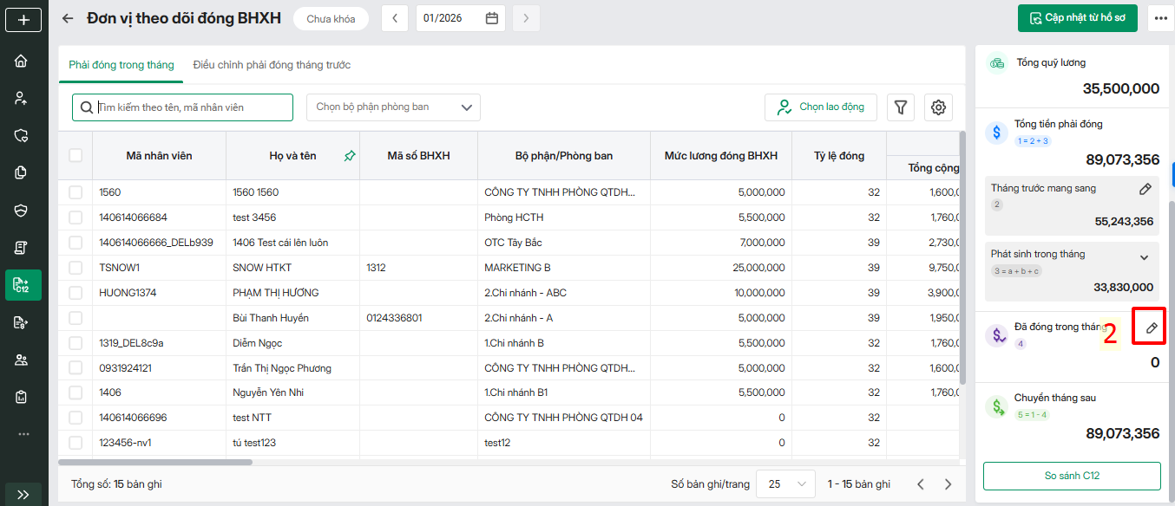Click the filter funnel icon
The image size is (1175, 506).
(901, 107)
